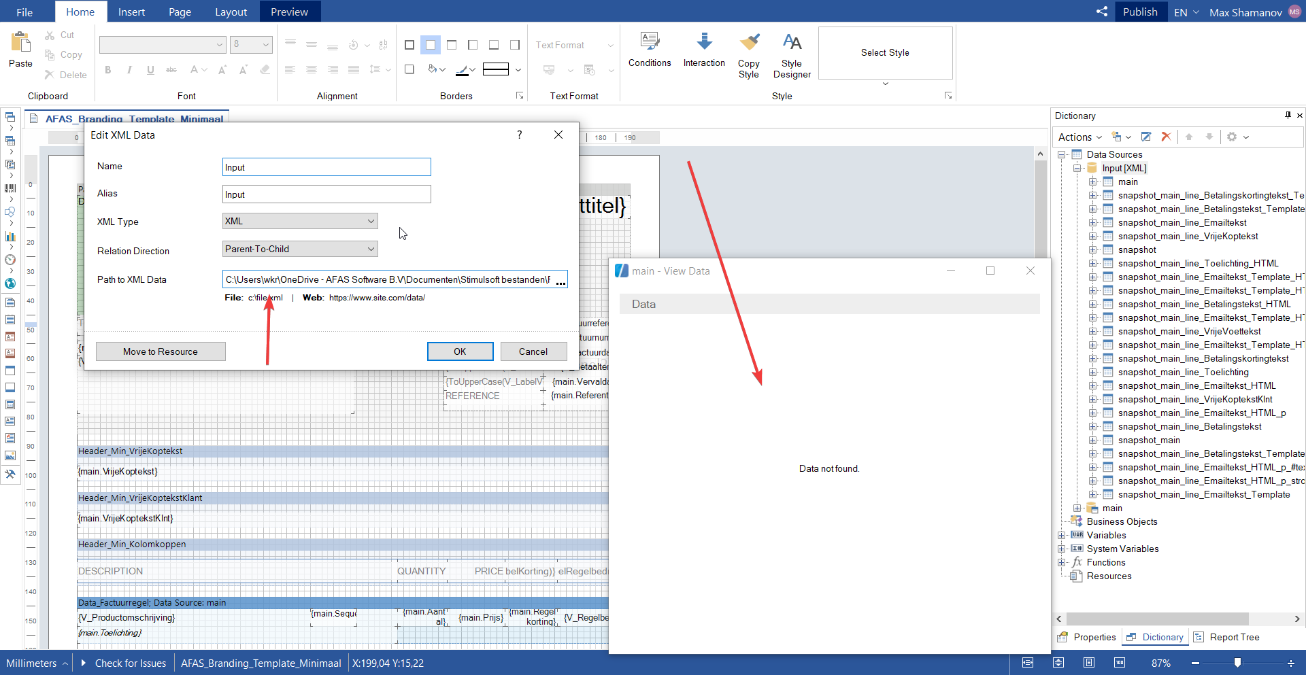Viewport: 1306px width, 675px height.
Task: Click the help question mark in Edit XML Data dialog
Action: (x=520, y=135)
